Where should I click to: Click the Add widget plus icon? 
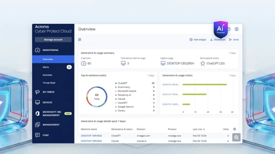191,40
